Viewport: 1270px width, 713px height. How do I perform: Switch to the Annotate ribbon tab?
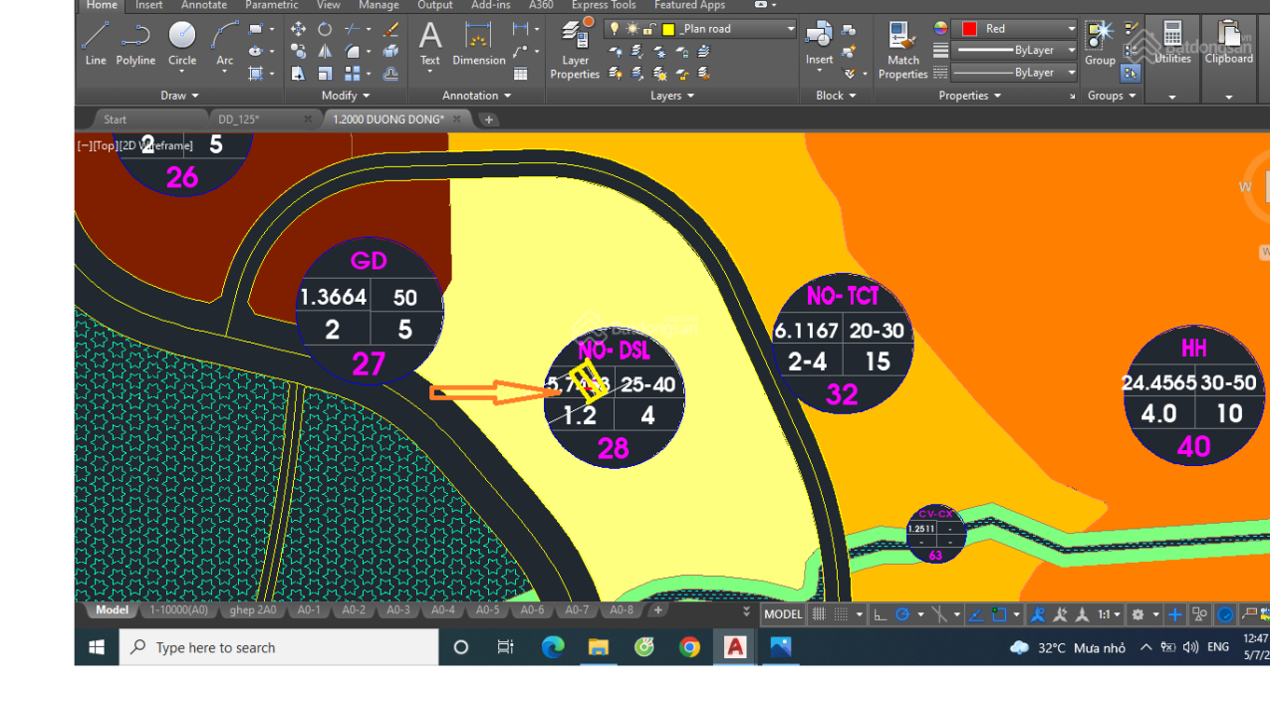tap(203, 5)
